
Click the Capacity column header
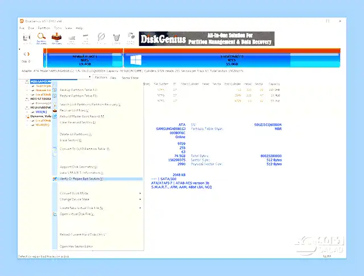[274, 84]
